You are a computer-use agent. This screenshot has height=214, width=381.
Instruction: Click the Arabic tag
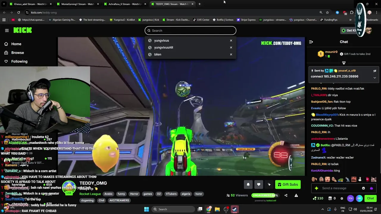point(108,194)
